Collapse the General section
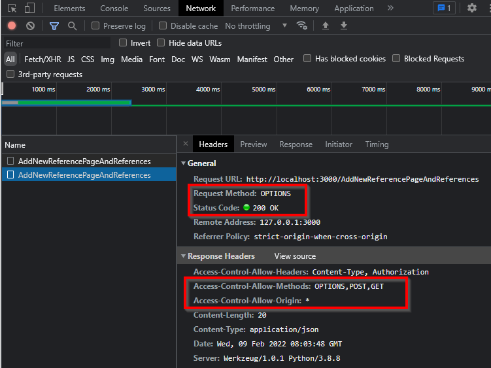 coord(184,163)
